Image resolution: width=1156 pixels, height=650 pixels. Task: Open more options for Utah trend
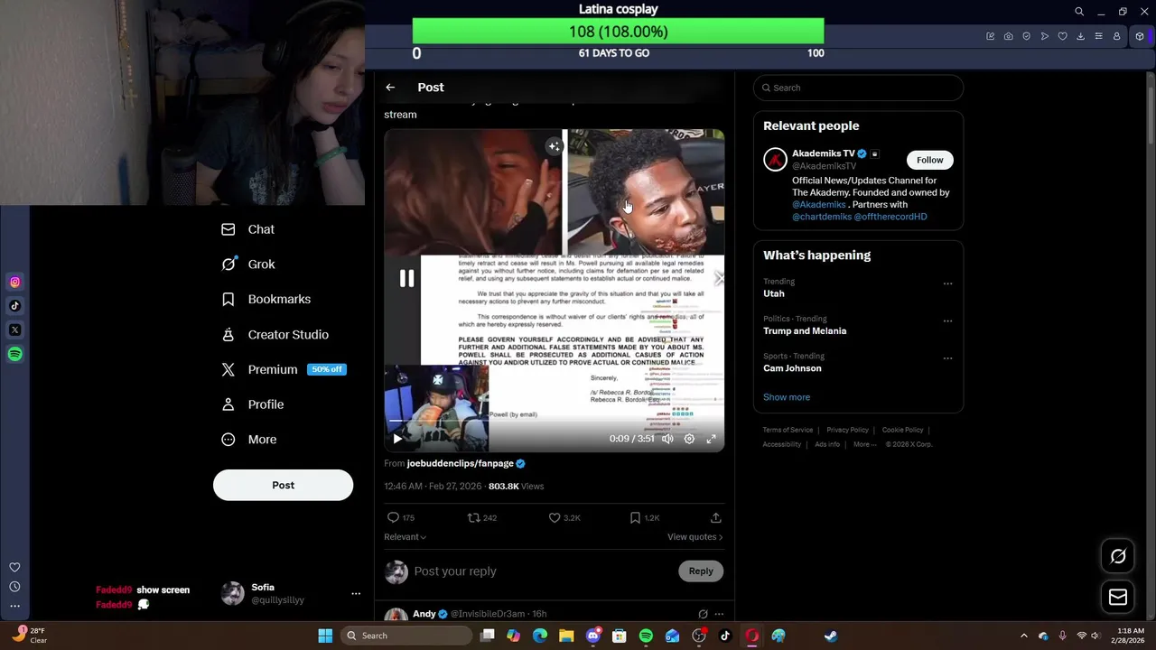(x=947, y=283)
